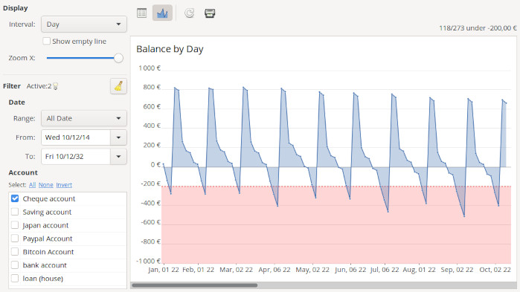Click the print toolbar icon

tap(210, 13)
